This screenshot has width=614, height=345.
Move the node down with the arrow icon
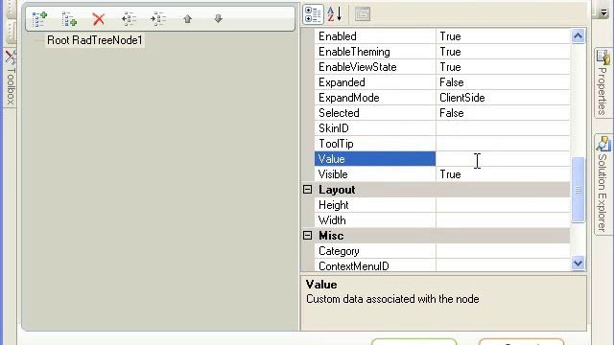point(218,18)
